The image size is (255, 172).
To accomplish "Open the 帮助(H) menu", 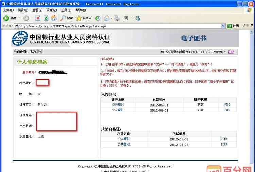I will [x=81, y=10].
